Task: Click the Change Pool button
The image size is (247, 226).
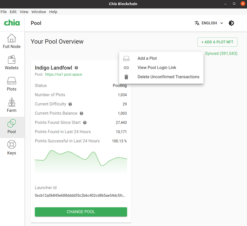Action: 81,212
